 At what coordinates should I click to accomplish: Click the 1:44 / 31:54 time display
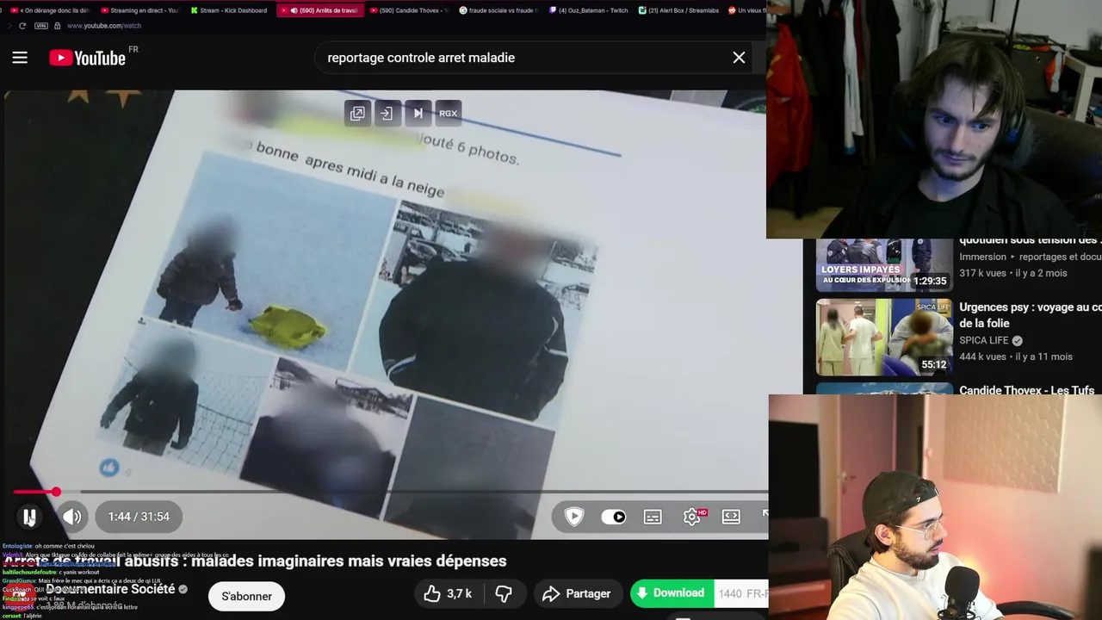click(139, 517)
